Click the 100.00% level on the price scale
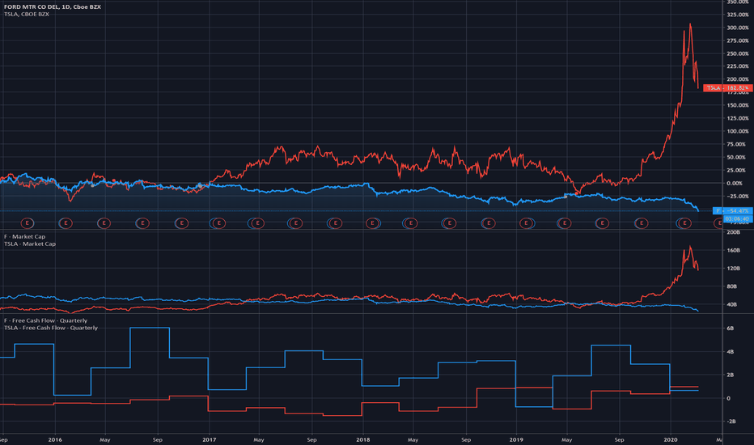Image resolution: width=754 pixels, height=445 pixels. 738,131
